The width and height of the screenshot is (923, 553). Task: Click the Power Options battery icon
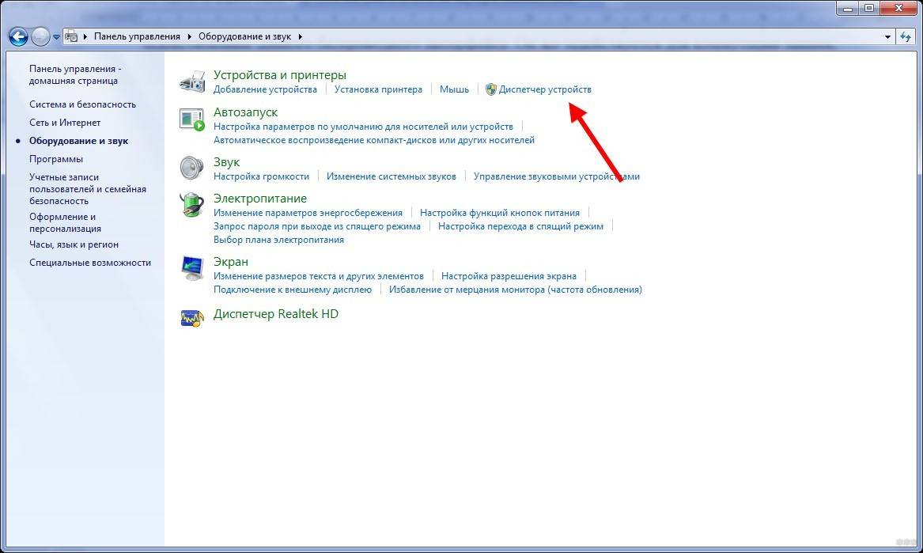192,205
